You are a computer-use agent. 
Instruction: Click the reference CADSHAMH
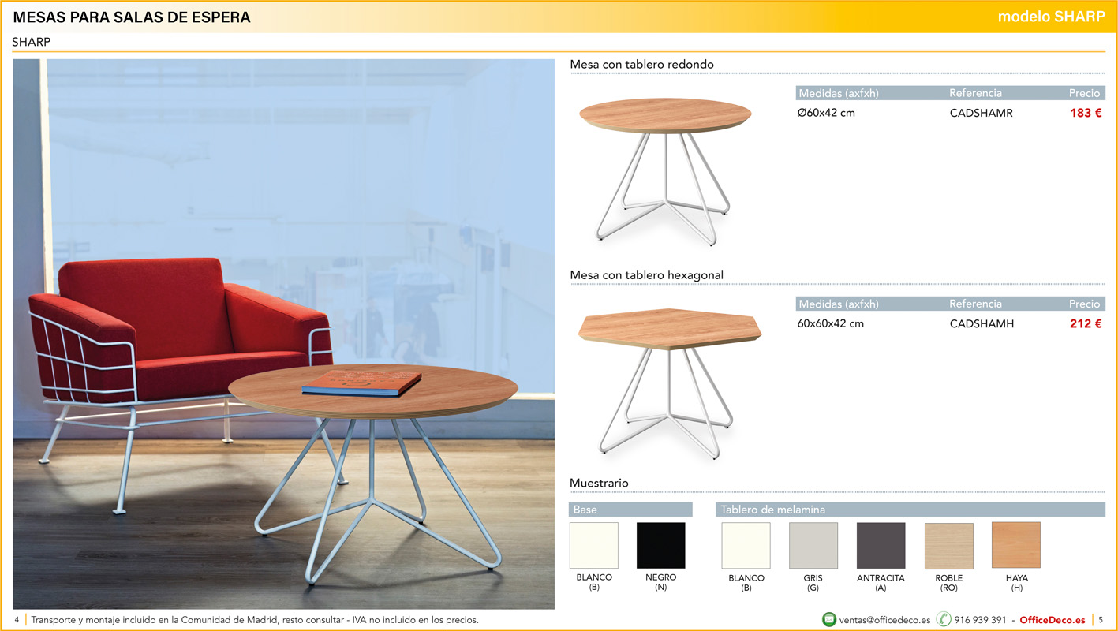click(982, 323)
